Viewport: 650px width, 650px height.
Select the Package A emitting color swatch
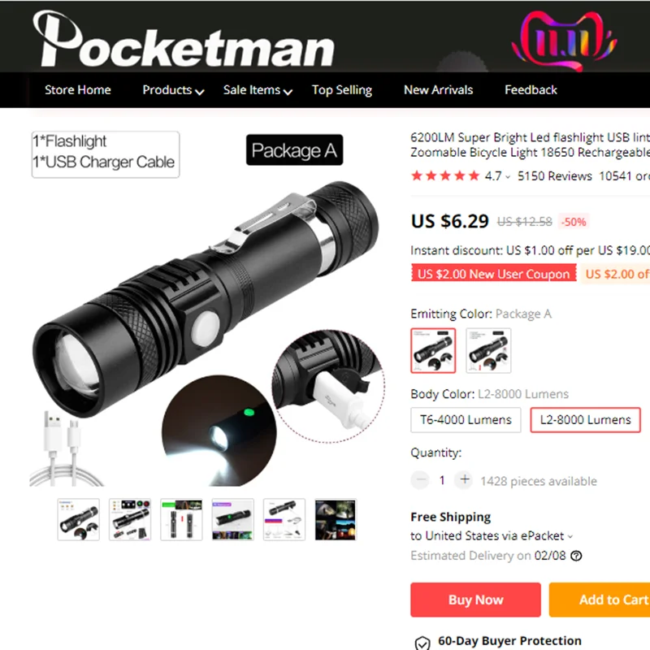(x=433, y=351)
